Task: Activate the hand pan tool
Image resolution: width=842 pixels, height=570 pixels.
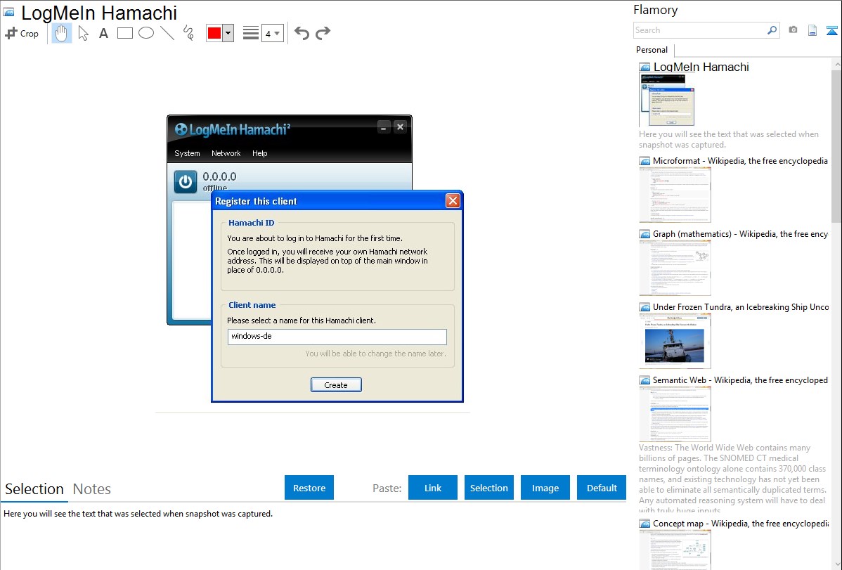Action: [61, 33]
